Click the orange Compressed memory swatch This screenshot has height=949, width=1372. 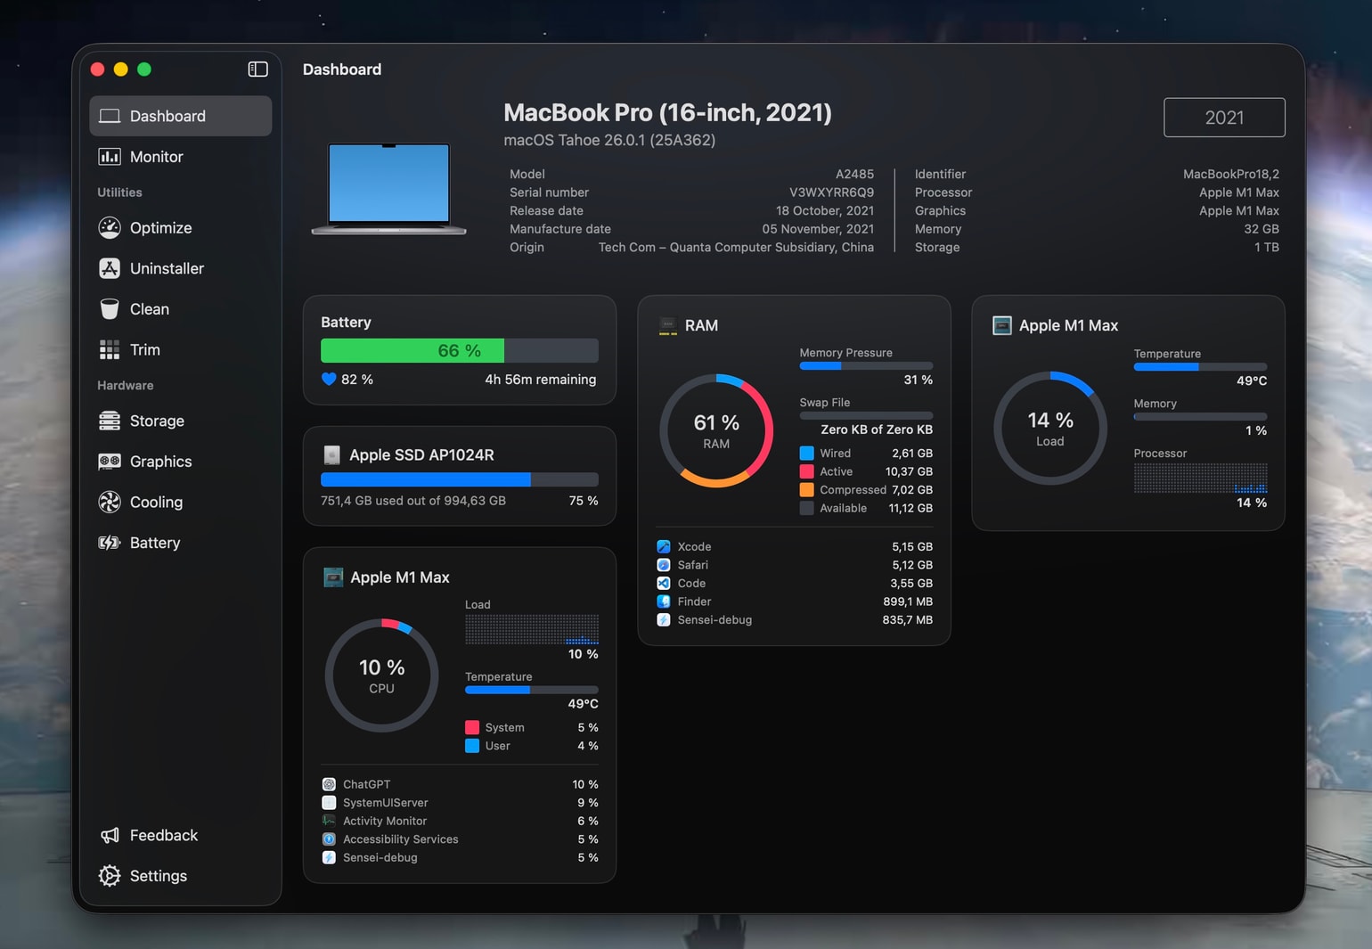point(806,490)
